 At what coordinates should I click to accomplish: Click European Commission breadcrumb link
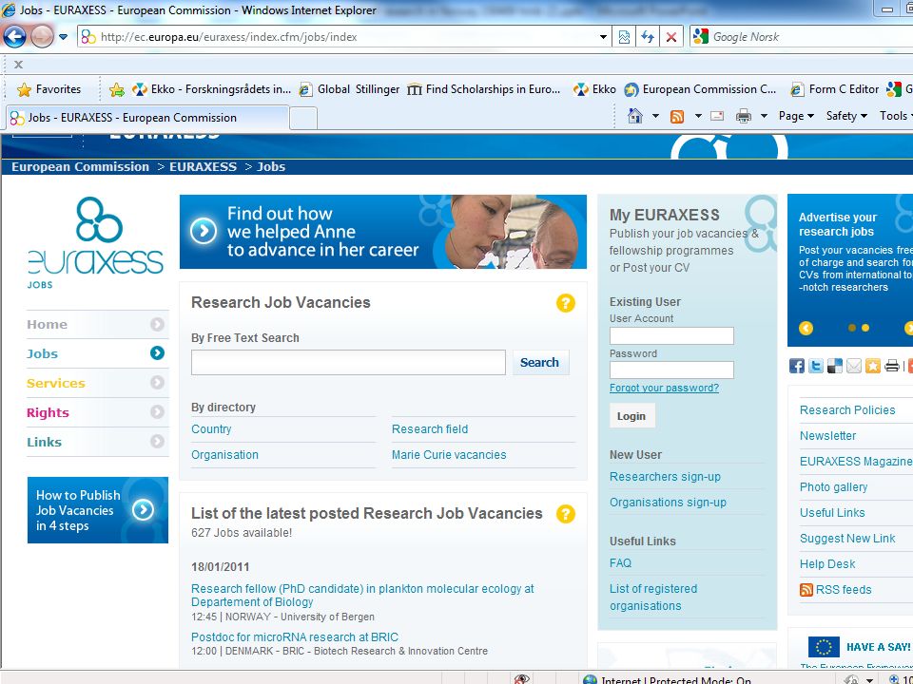coord(80,167)
